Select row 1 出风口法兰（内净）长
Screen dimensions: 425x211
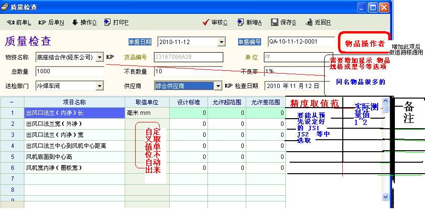pyautogui.click(x=74, y=113)
